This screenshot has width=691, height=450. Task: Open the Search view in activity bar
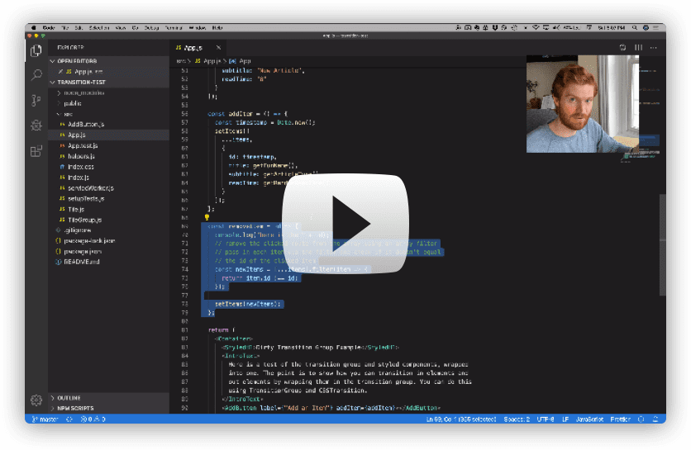pos(36,75)
